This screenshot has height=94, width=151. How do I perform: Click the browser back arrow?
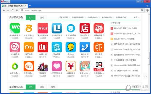point(4,10)
